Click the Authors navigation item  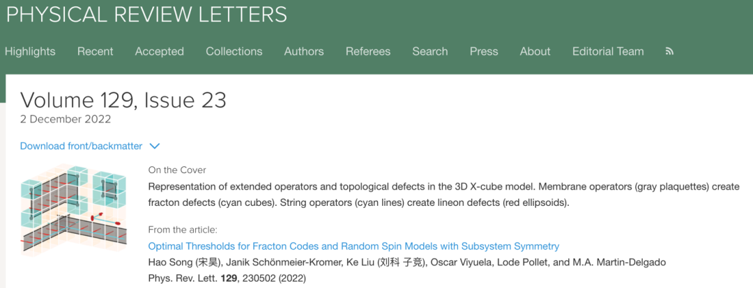click(x=304, y=51)
